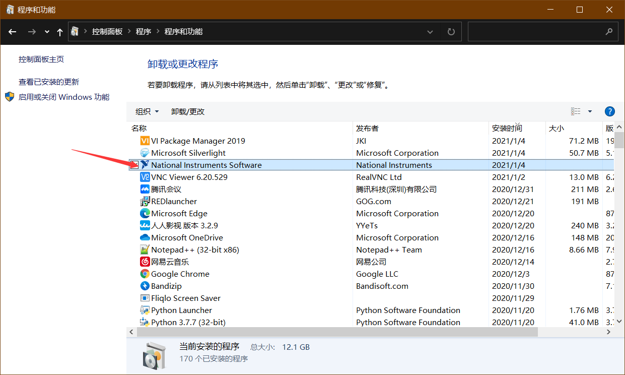Expand the address bar history dropdown
Viewport: 625px width, 375px height.
430,32
